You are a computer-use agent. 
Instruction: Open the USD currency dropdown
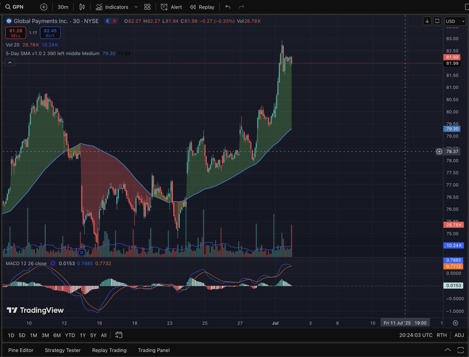[x=455, y=21]
